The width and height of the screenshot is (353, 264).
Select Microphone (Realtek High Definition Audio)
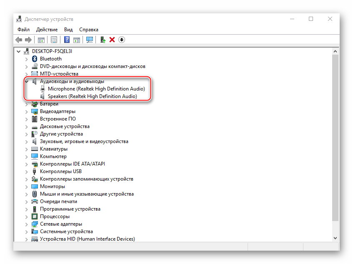click(x=96, y=89)
